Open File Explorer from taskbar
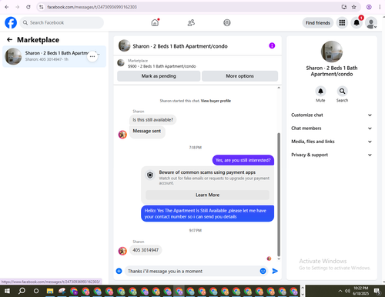 click(x=50, y=291)
